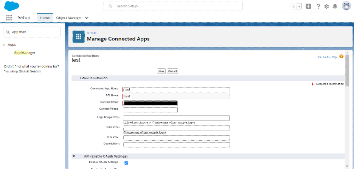354x169 pixels.
Task: Click the SETUP breadcrumb text
Action: tap(92, 33)
